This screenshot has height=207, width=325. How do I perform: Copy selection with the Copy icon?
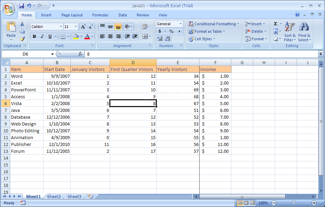click(22, 31)
